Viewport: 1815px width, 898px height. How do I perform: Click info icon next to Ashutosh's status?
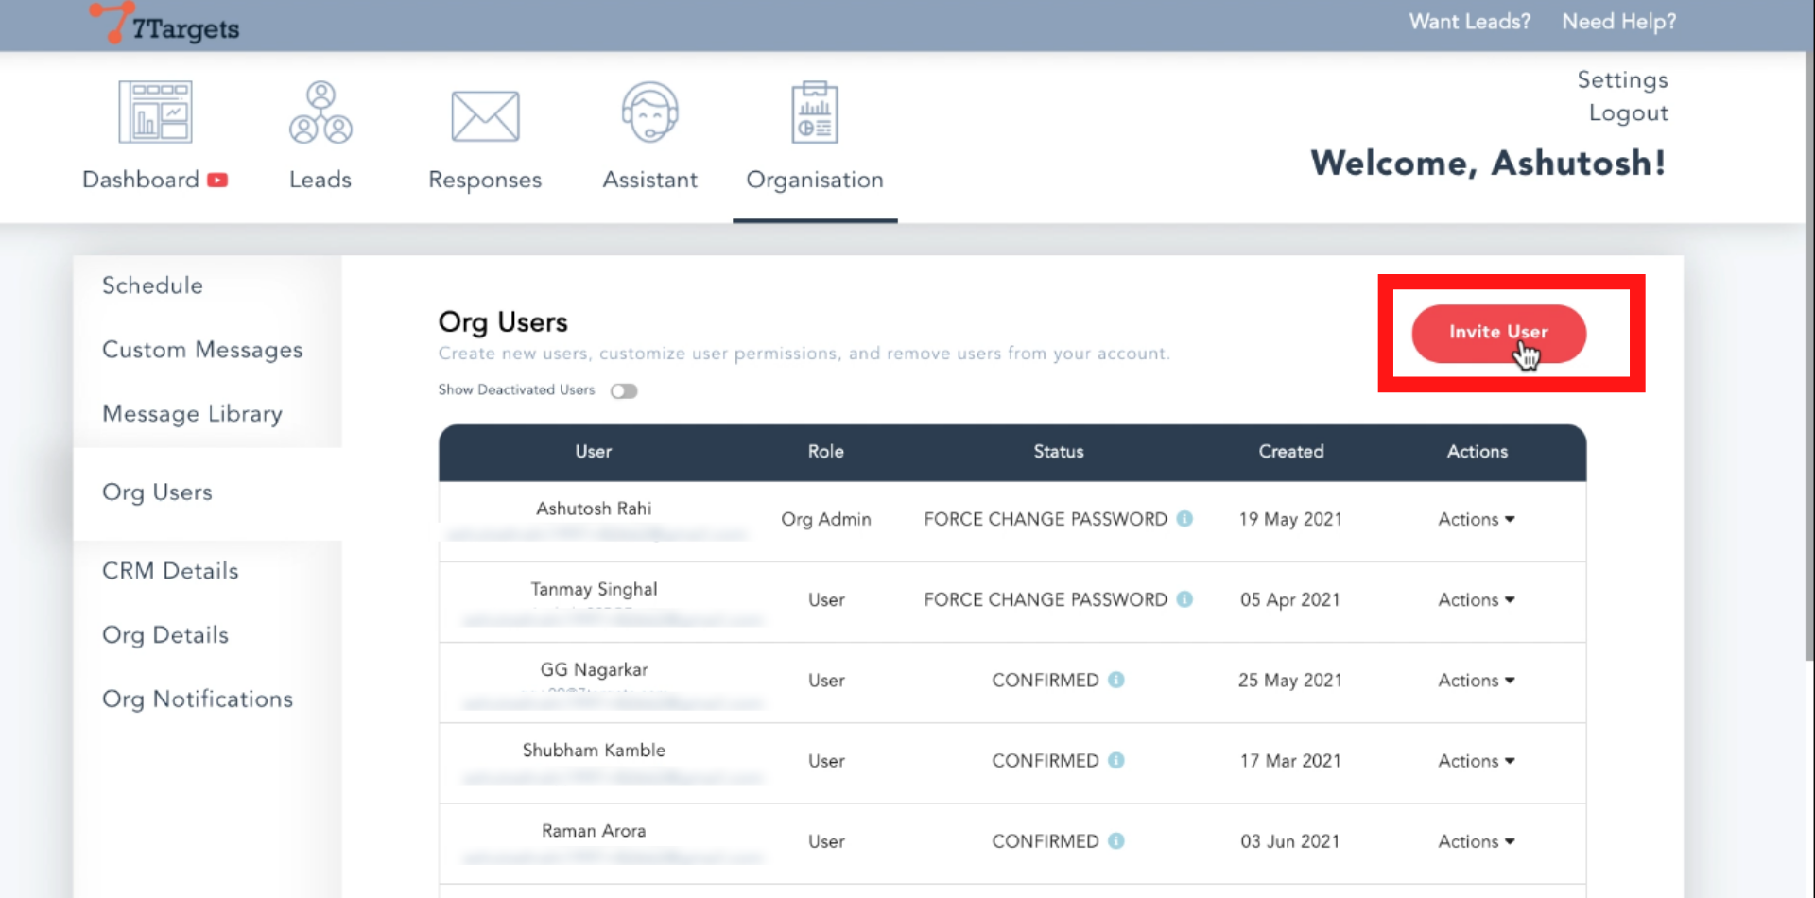(1184, 519)
